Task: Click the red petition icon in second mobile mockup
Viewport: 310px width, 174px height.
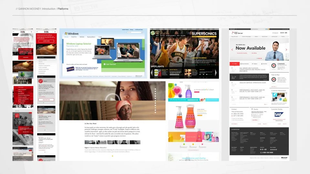Action: pos(41,81)
